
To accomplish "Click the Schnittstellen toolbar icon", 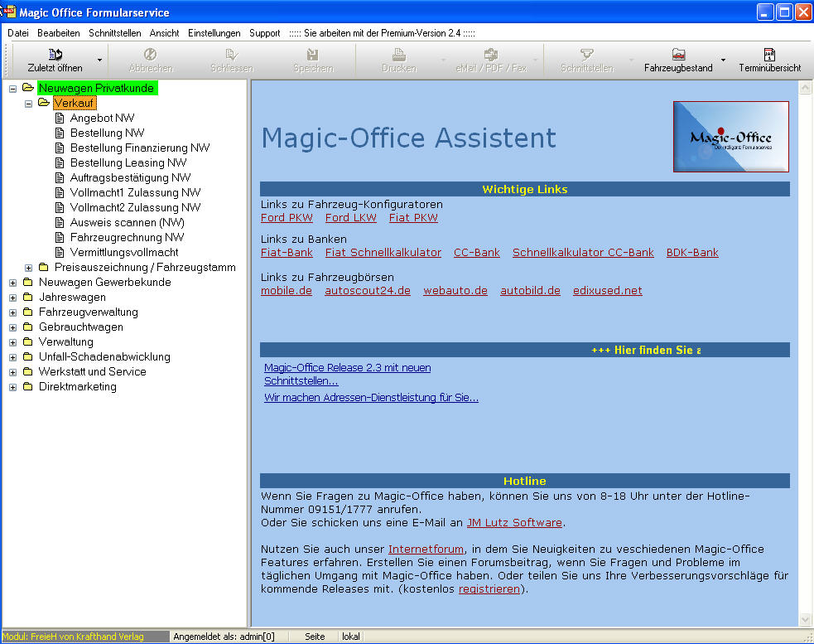I will [x=586, y=54].
